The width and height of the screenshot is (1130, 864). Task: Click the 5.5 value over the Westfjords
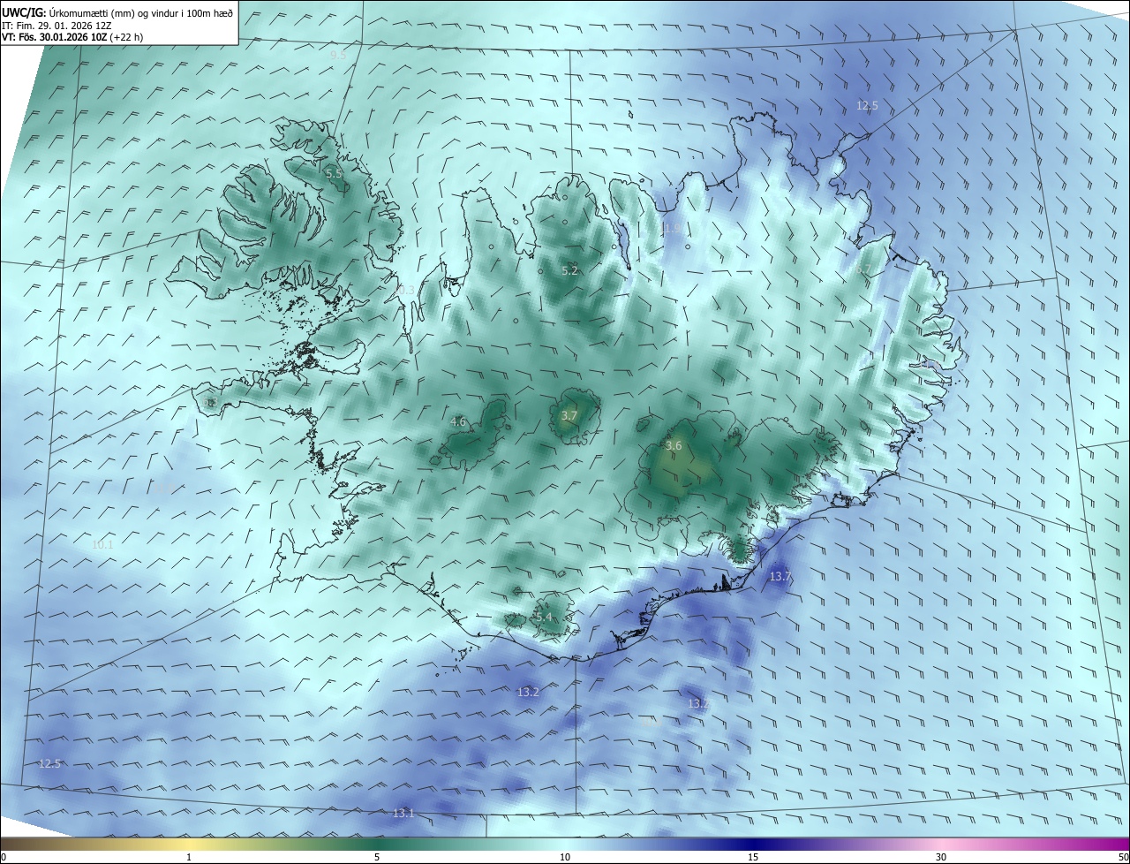(x=334, y=174)
